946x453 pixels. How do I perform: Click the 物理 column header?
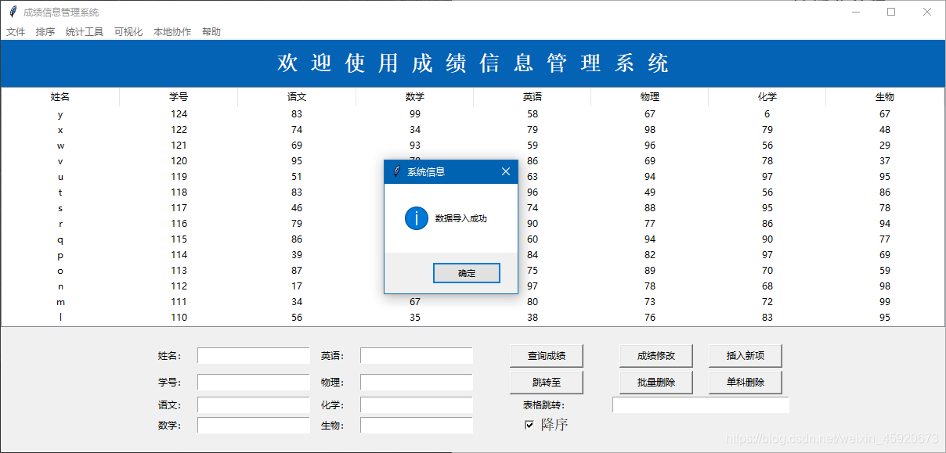pos(650,97)
